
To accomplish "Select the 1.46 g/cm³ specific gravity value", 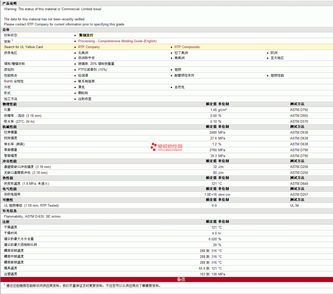I will pos(219,110).
